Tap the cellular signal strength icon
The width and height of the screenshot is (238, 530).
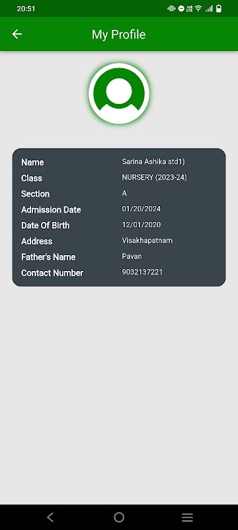tap(210, 9)
